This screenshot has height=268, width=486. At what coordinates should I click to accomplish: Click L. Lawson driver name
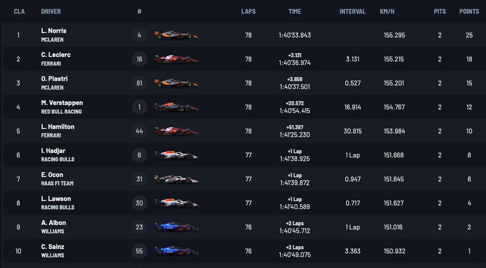click(x=56, y=199)
